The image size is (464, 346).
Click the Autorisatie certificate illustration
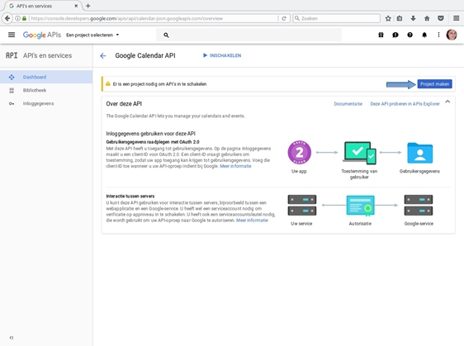click(361, 206)
